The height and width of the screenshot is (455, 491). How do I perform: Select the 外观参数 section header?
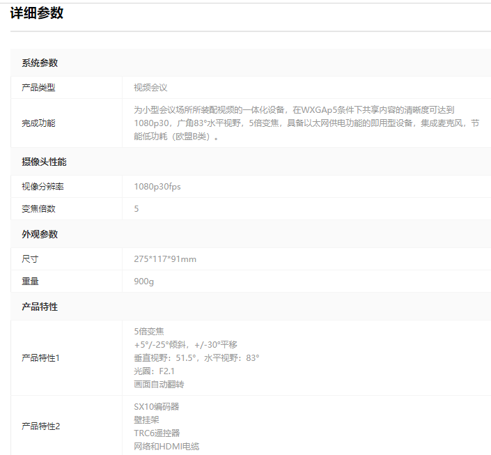click(40, 234)
